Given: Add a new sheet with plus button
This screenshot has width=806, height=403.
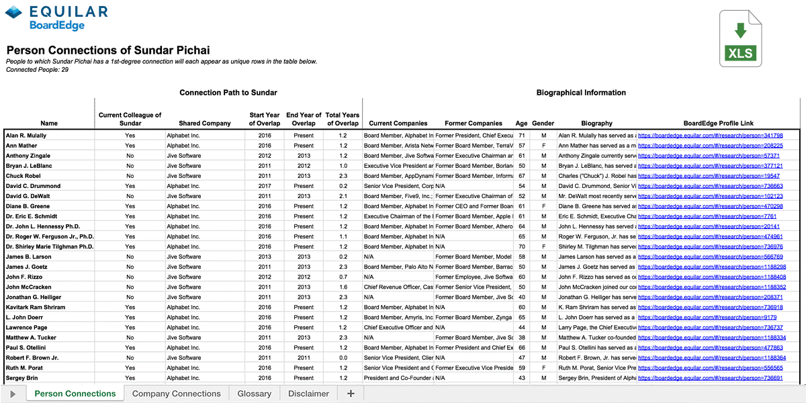Looking at the screenshot, I should 351,394.
